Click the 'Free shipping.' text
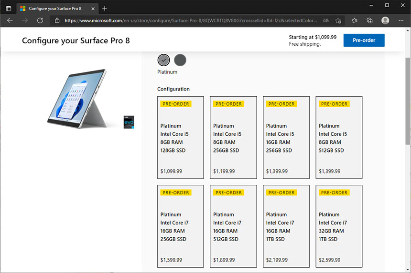 (x=304, y=44)
